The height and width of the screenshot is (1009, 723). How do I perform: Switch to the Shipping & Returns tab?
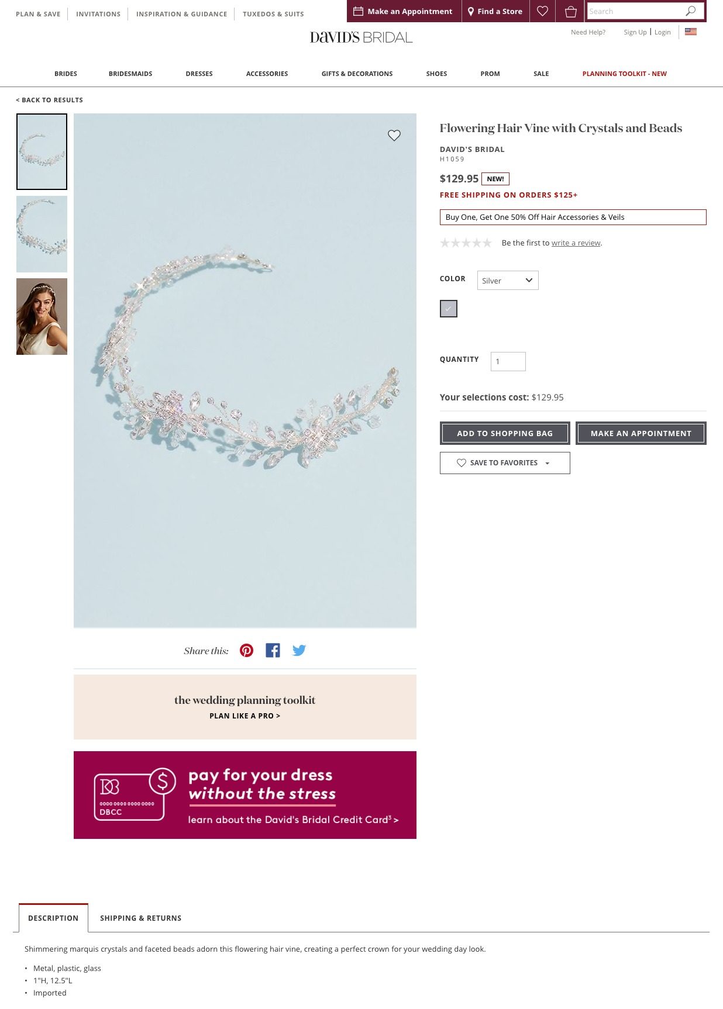pyautogui.click(x=140, y=918)
